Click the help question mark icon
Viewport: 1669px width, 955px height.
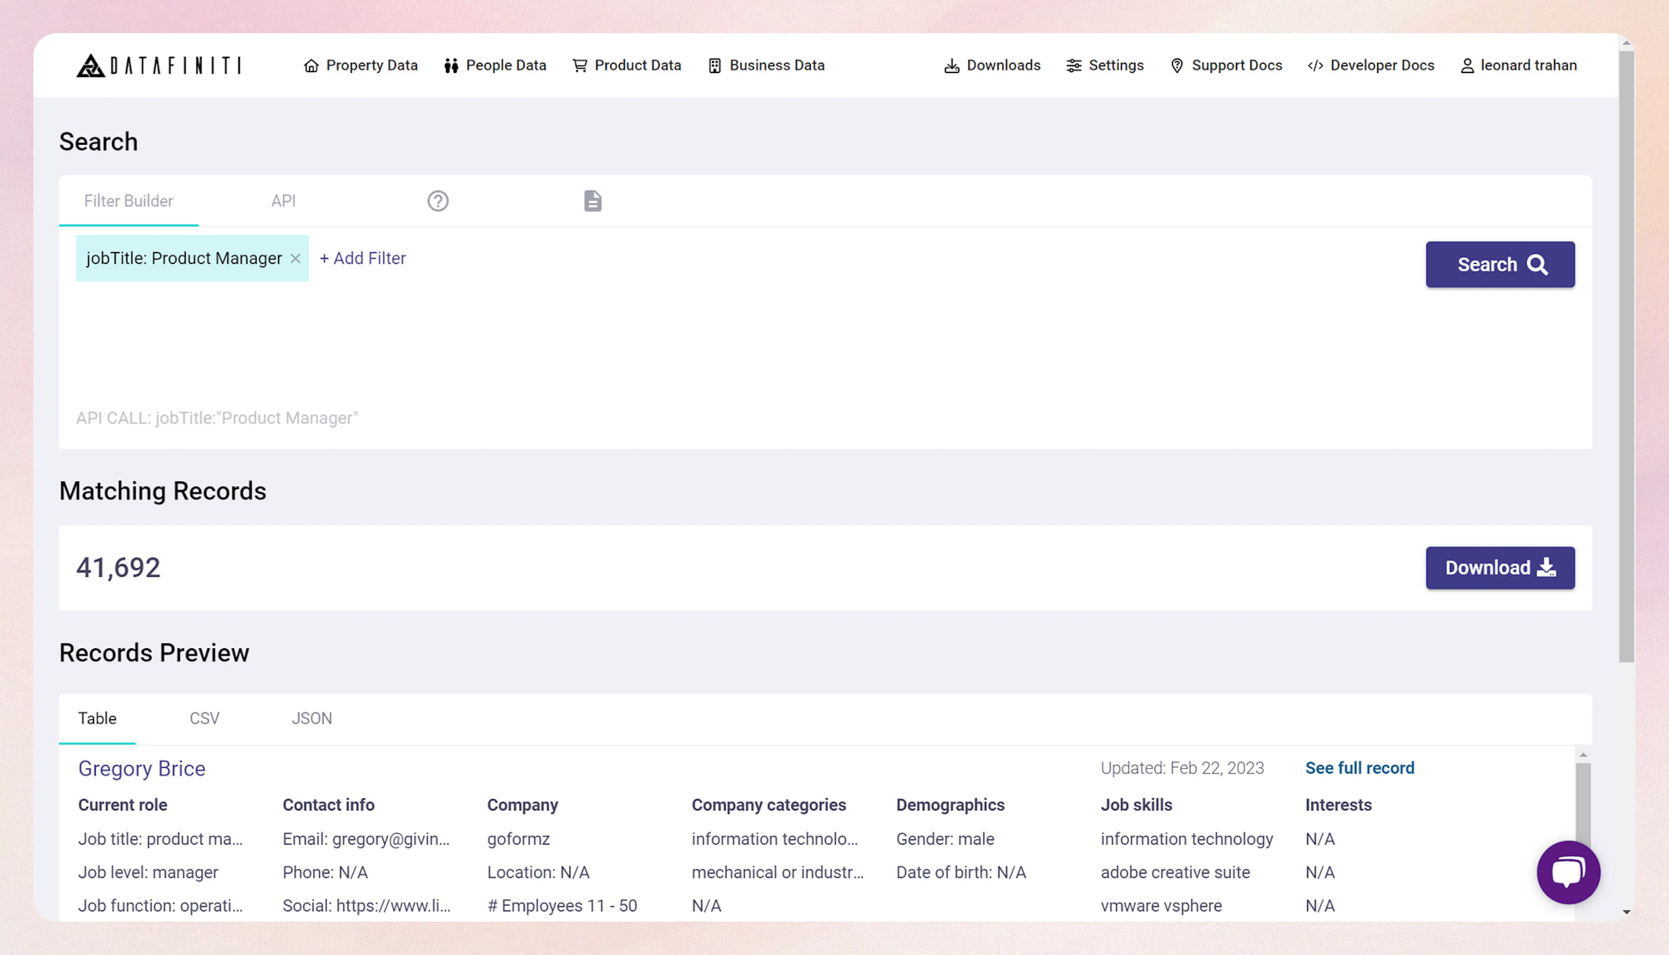[438, 201]
